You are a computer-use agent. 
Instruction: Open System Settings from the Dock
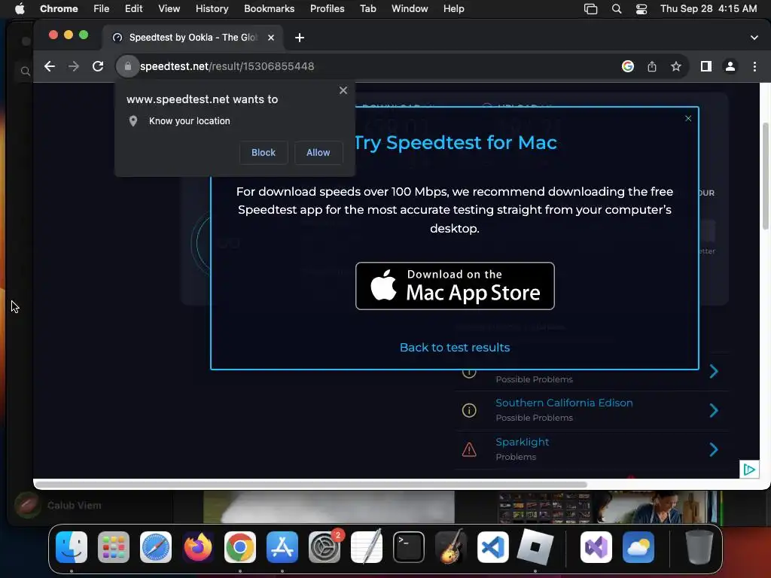325,547
